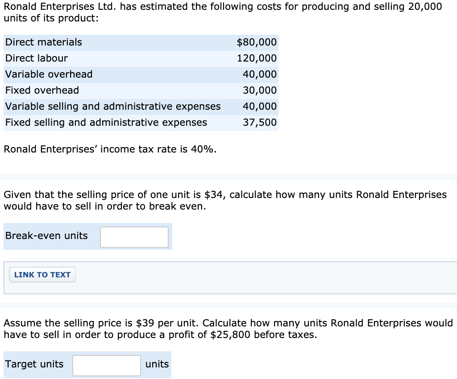Screen dimensions: 457x379
Task: Click the $80,000 direct materials amount
Action: (x=257, y=42)
